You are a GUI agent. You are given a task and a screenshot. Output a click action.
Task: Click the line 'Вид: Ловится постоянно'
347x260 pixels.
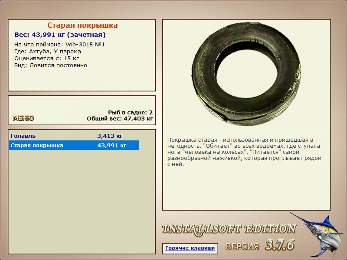point(51,65)
